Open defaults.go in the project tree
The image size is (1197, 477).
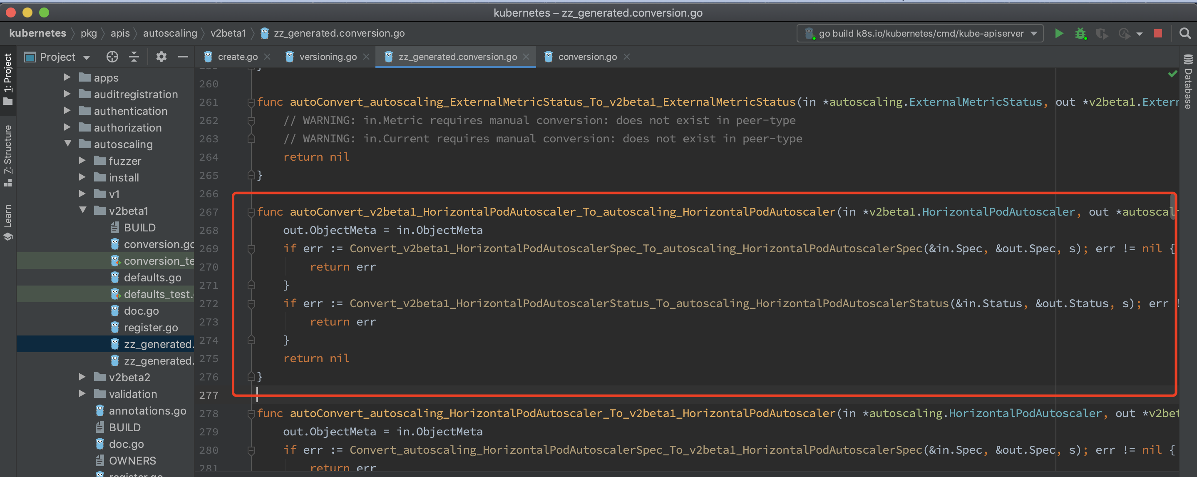point(152,278)
